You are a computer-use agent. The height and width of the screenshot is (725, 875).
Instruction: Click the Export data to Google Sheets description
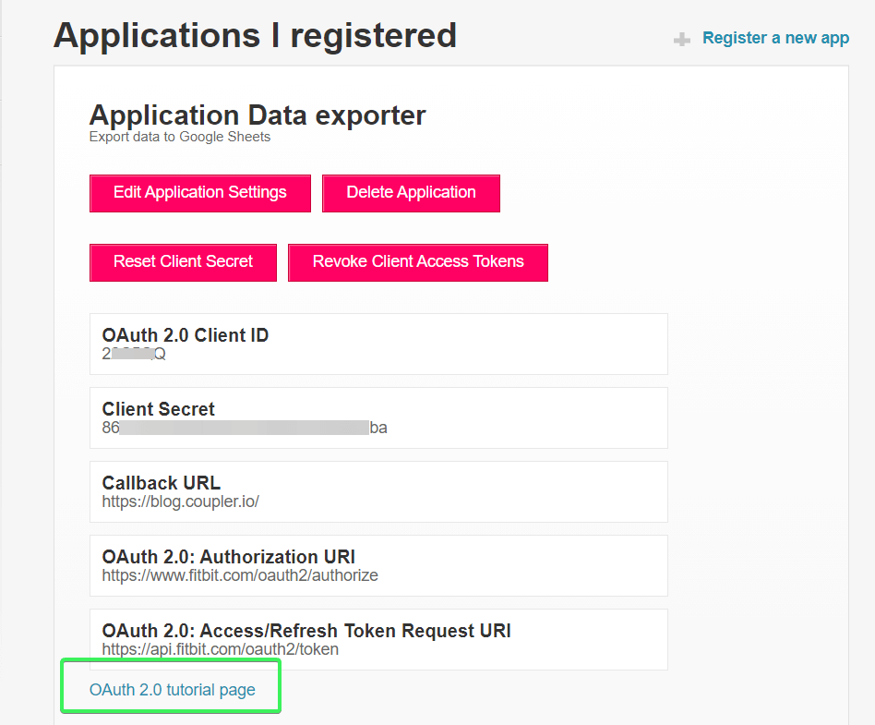[180, 137]
